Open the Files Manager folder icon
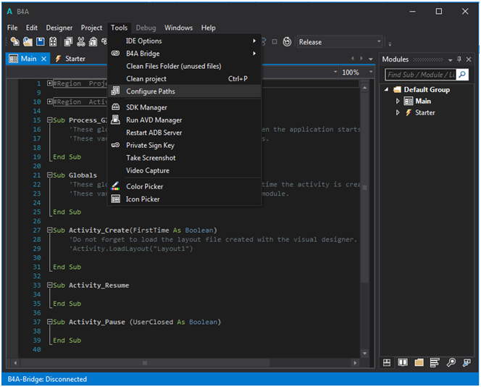 point(419,362)
